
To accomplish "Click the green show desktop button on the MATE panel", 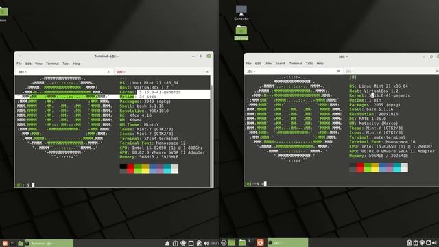I will point(232,243).
